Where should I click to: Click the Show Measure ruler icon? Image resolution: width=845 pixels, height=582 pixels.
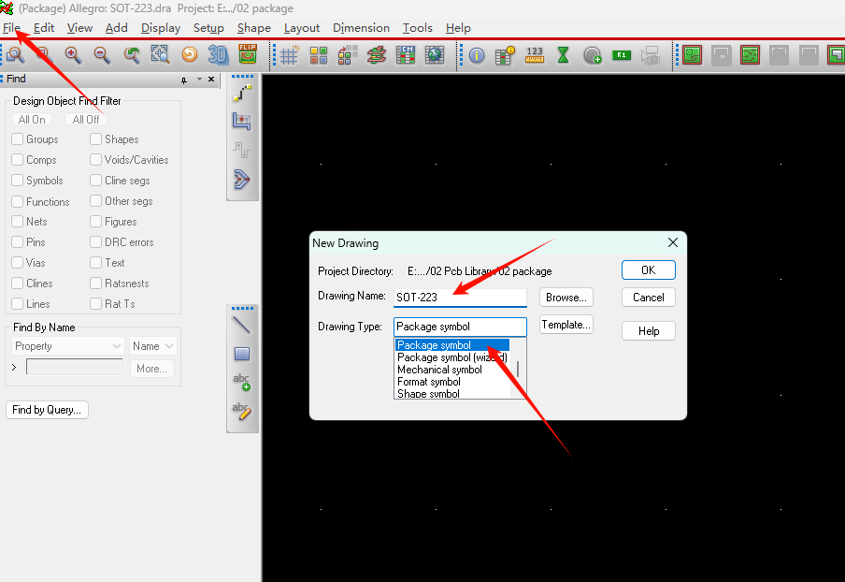point(534,55)
